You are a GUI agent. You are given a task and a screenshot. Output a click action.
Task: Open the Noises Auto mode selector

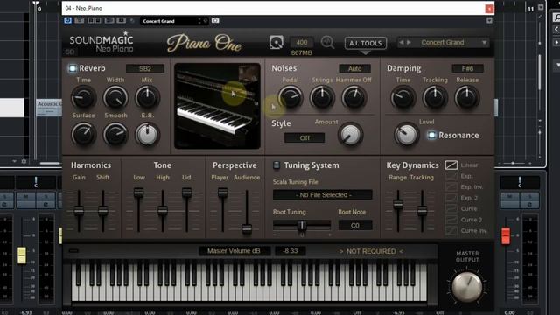click(354, 68)
